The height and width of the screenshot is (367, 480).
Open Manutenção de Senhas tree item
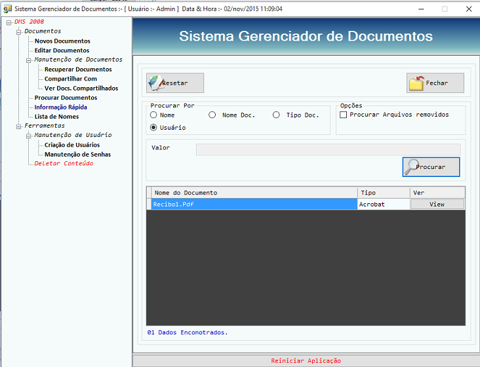pyautogui.click(x=78, y=155)
